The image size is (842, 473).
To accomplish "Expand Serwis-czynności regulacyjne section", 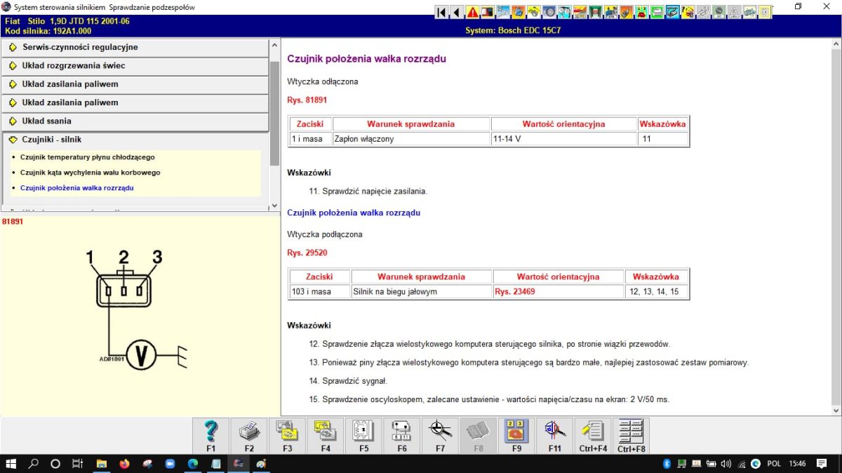I will [x=135, y=47].
